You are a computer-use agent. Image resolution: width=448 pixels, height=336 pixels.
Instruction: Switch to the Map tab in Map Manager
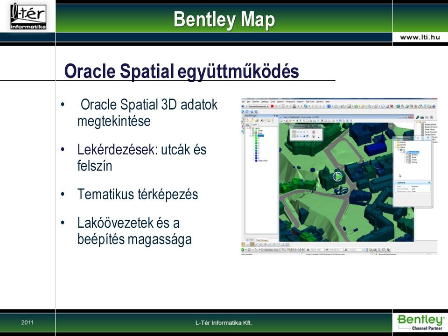(247, 125)
